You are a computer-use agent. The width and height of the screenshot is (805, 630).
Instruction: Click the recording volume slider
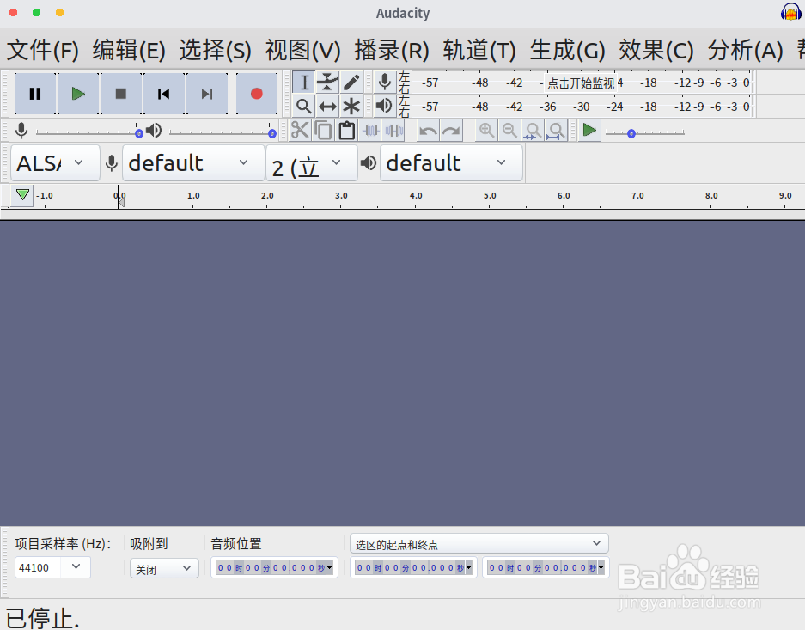click(x=88, y=132)
